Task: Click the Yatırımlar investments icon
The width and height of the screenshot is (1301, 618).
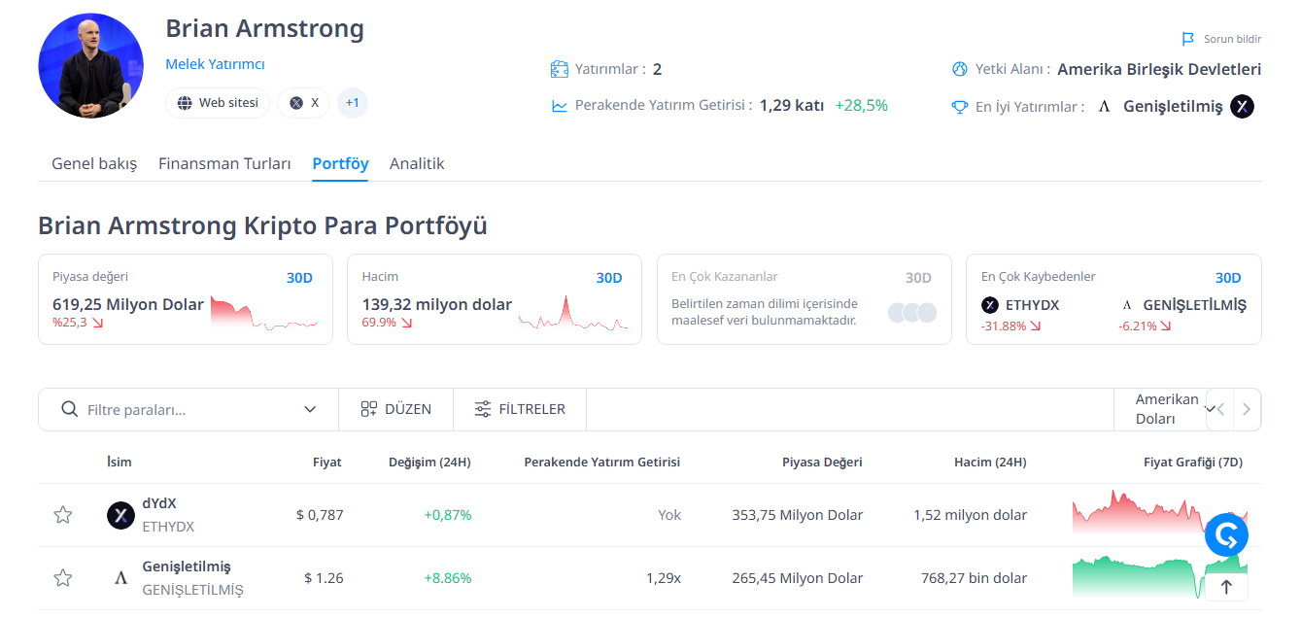Action: tap(559, 69)
